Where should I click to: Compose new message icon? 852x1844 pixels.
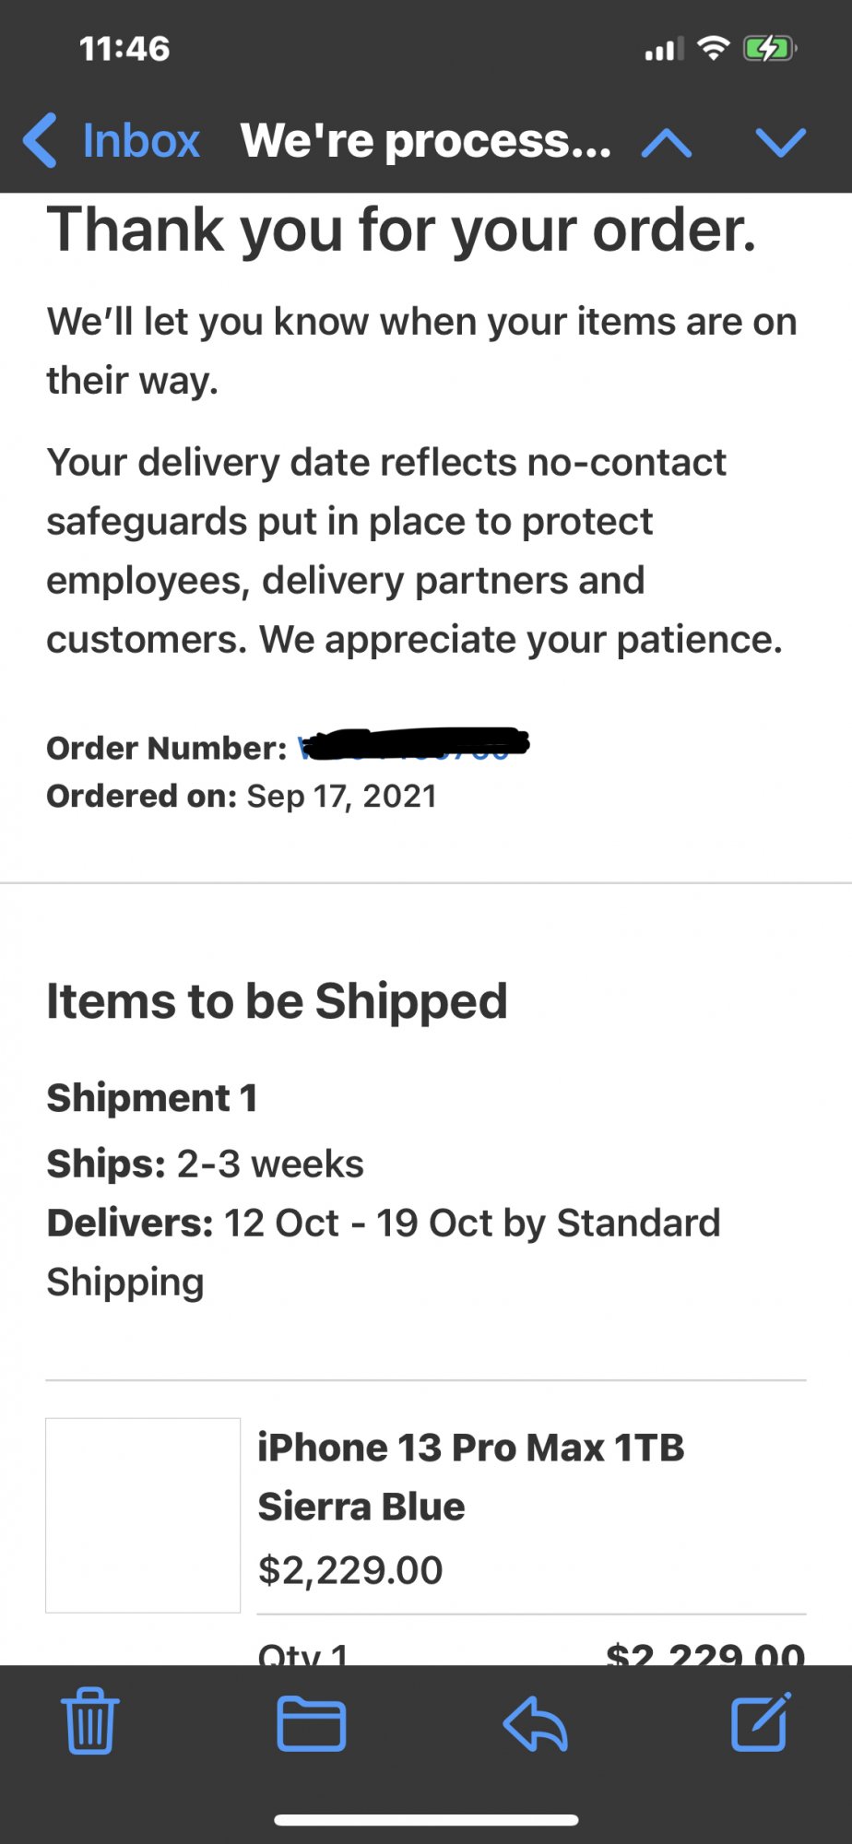(x=761, y=1720)
